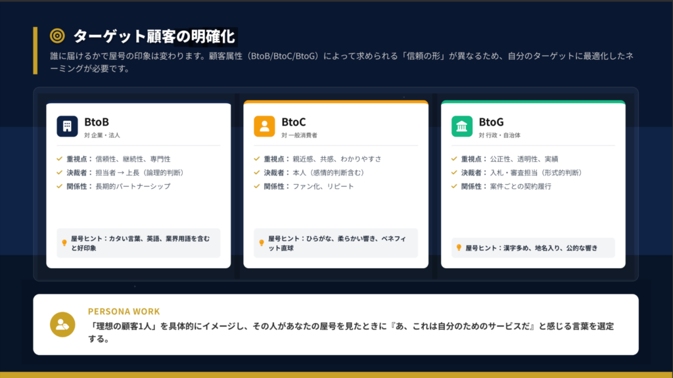Click the 対 行政・自治体 subtitle under BtoG
Screen dimensions: 673x378
point(499,135)
